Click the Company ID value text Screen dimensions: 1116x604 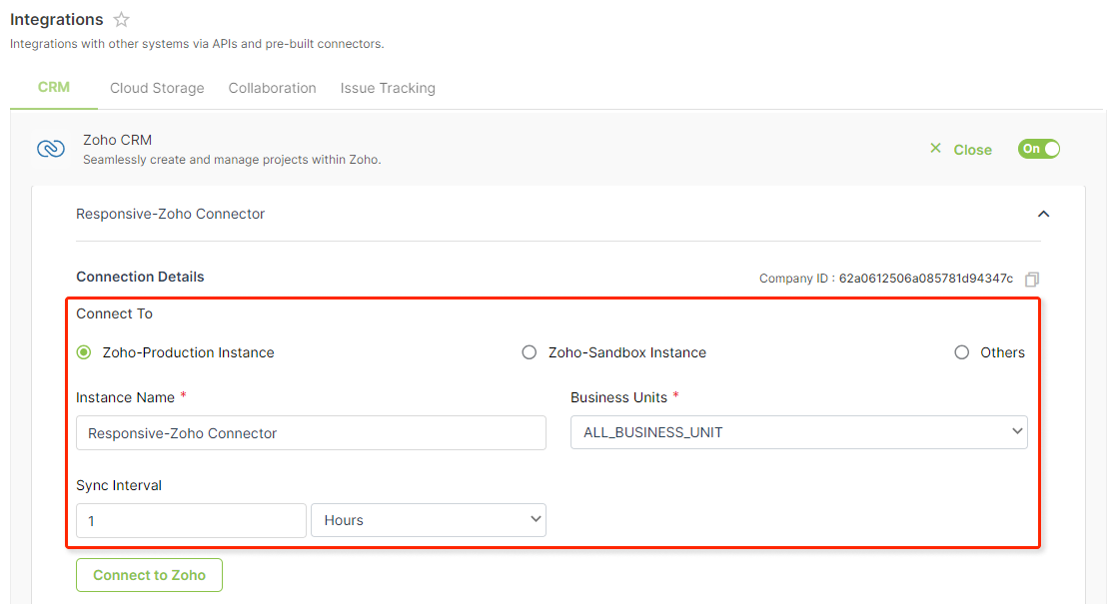[x=925, y=279]
